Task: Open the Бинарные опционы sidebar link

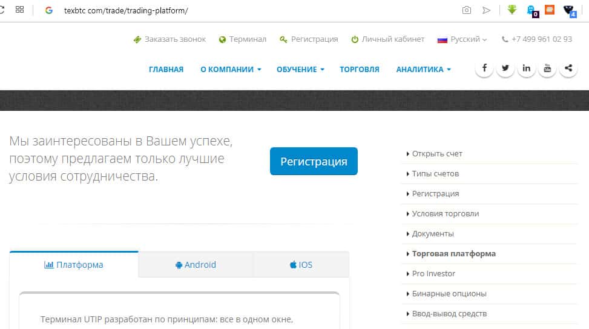Action: tap(449, 294)
